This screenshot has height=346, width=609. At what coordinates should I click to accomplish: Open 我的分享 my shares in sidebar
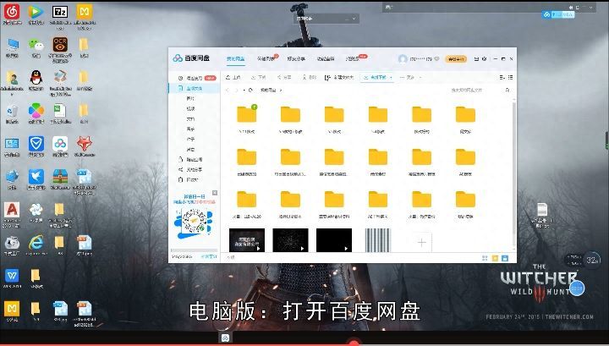click(190, 169)
